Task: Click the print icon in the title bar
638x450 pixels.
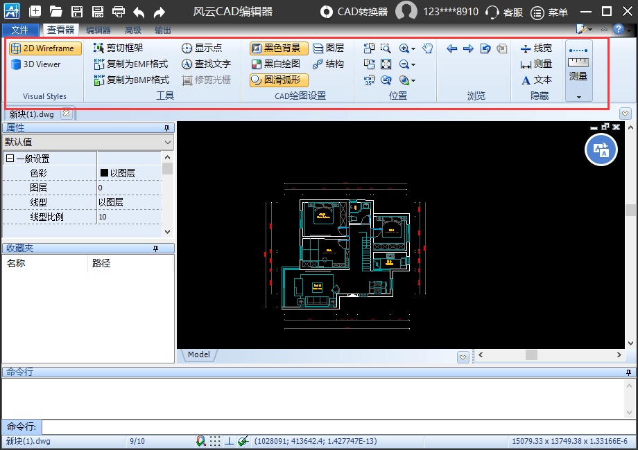Action: coord(119,12)
